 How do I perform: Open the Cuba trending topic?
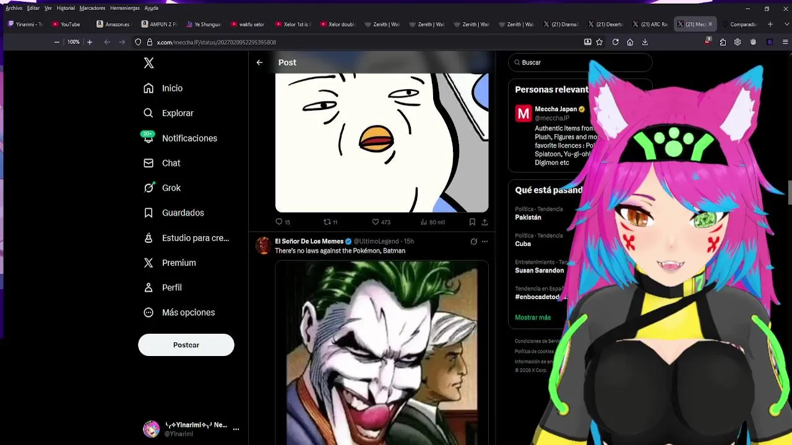523,244
